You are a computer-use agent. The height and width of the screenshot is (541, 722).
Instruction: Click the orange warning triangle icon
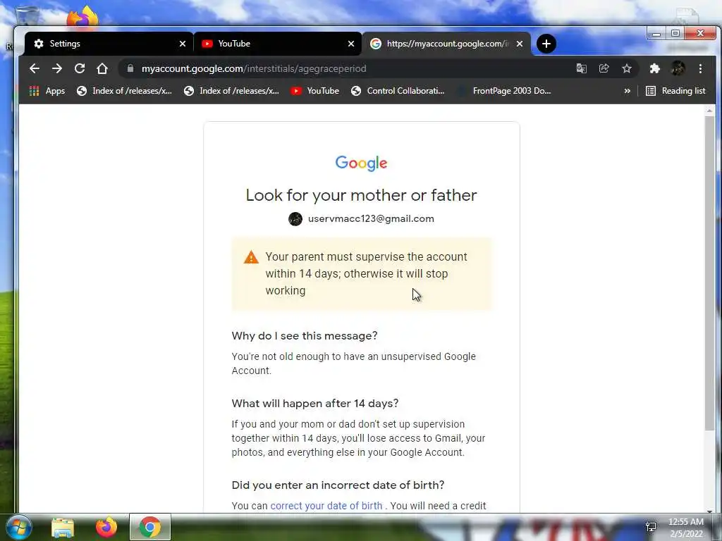point(251,257)
